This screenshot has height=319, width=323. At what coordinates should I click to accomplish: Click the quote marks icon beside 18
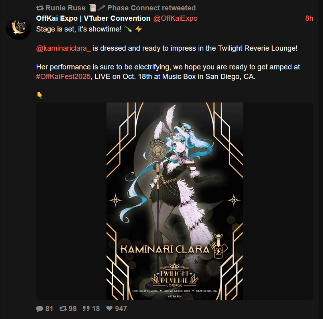[86, 309]
